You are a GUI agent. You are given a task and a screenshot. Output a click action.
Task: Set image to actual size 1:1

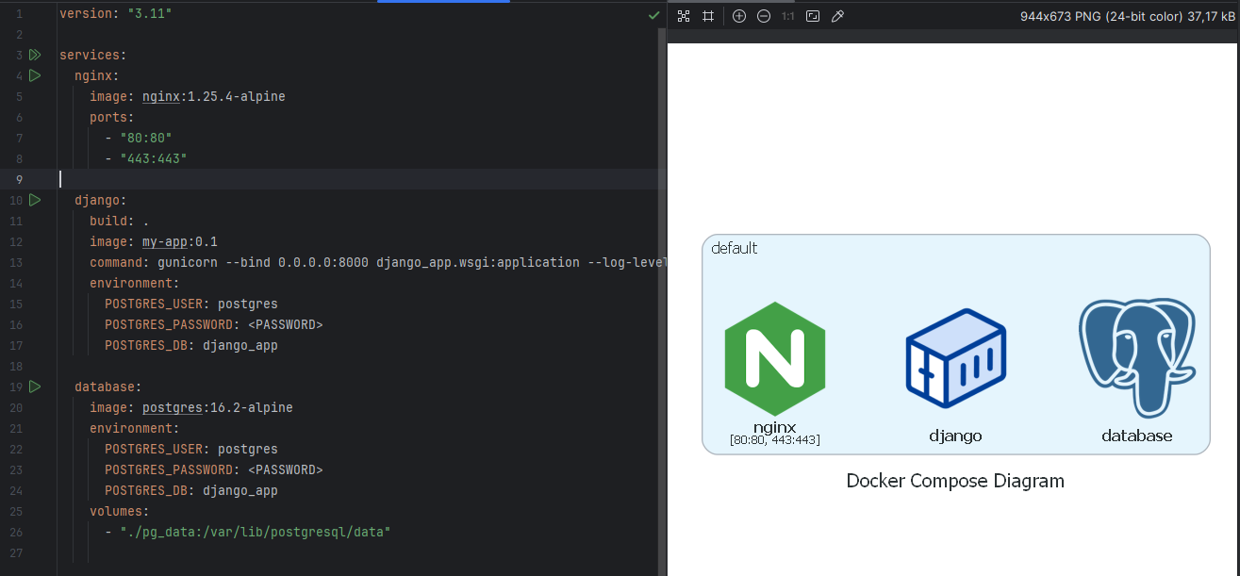click(x=787, y=16)
